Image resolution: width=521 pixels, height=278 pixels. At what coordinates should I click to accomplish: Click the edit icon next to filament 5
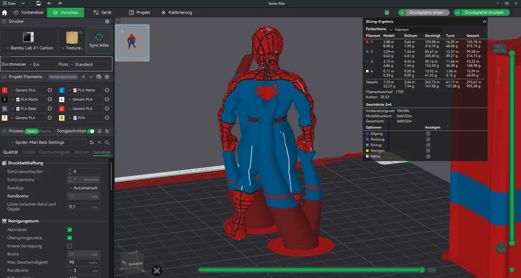50,109
